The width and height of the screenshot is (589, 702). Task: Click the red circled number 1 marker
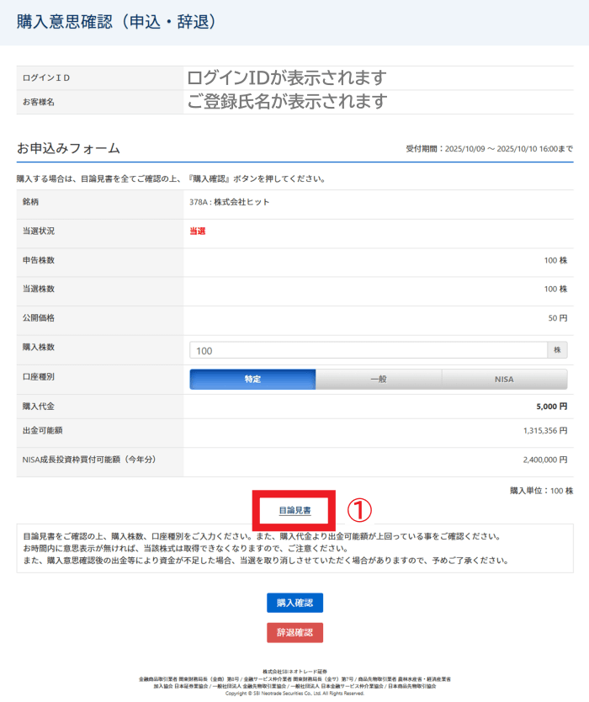[359, 509]
